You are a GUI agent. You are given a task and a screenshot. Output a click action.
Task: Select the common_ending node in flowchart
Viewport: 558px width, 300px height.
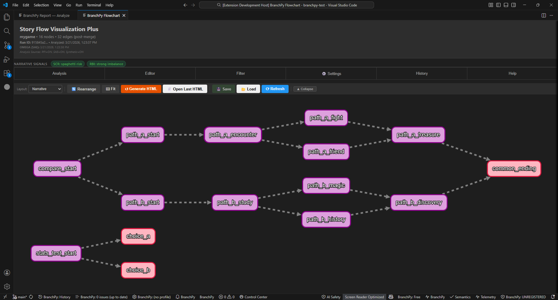tap(514, 169)
